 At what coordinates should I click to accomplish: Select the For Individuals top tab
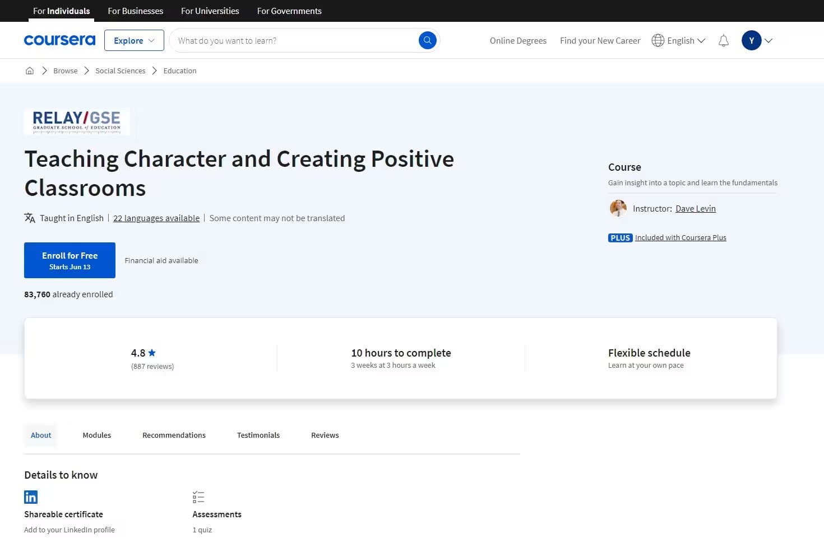point(61,11)
